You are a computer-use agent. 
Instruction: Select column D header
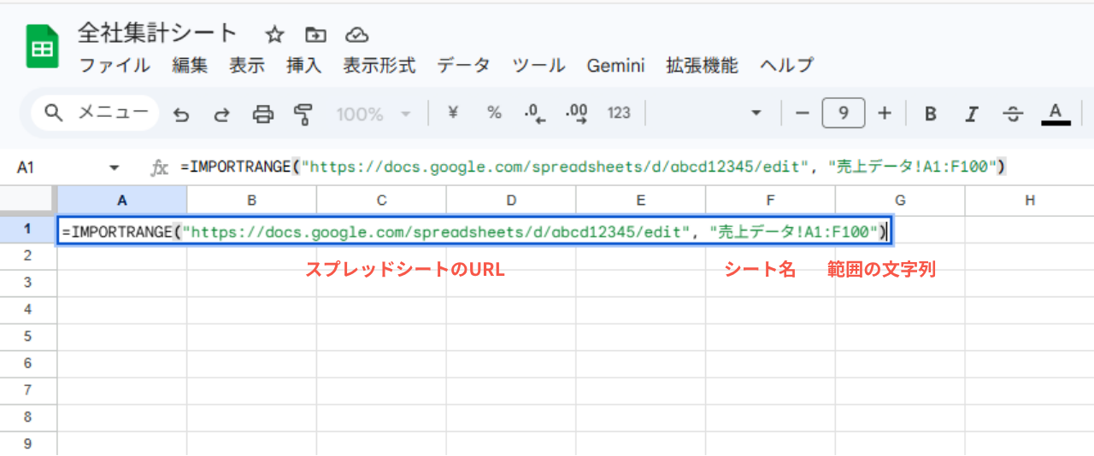click(511, 201)
